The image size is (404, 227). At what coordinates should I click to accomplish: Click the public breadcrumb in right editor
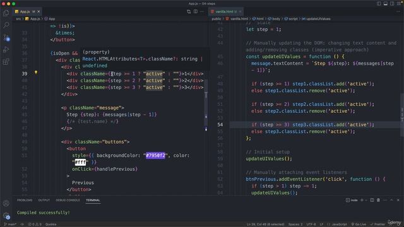(x=216, y=19)
